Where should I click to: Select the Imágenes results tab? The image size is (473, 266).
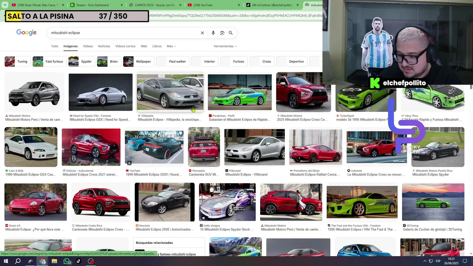71,46
